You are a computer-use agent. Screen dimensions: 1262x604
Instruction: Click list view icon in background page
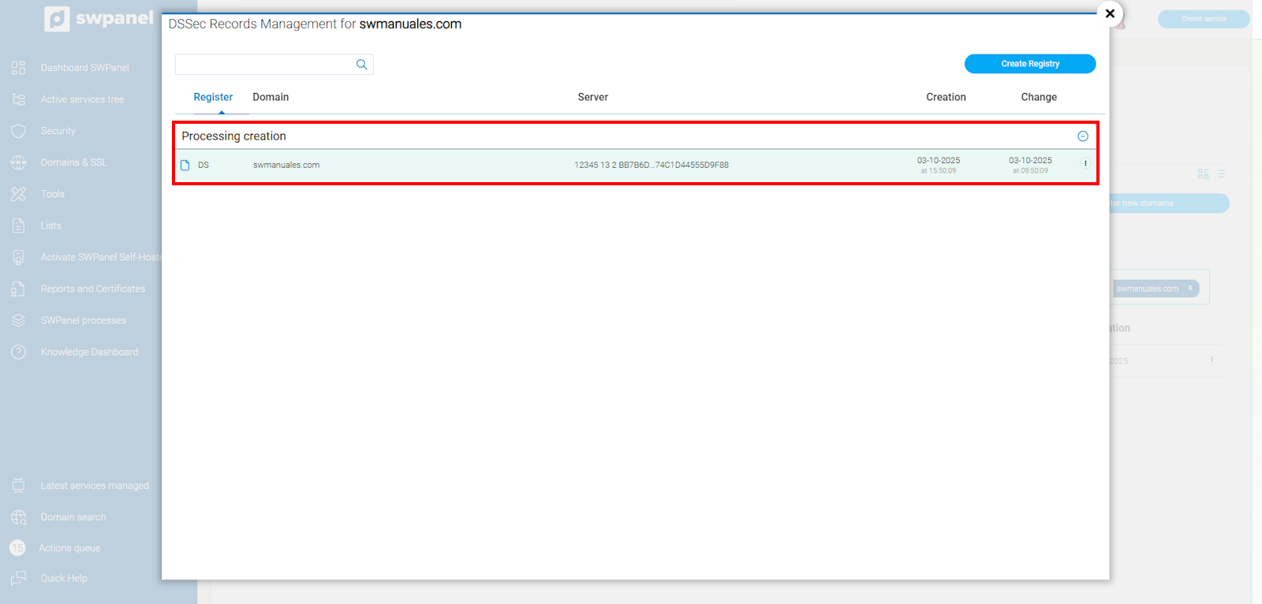click(1221, 173)
